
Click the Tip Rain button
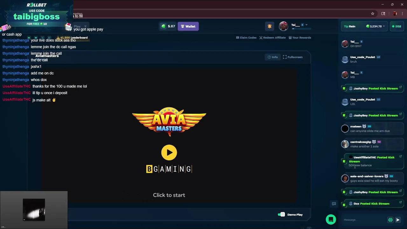(x=349, y=26)
